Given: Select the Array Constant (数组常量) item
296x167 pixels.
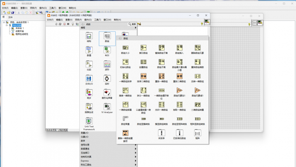Looking at the screenshot, I should pos(125,120).
